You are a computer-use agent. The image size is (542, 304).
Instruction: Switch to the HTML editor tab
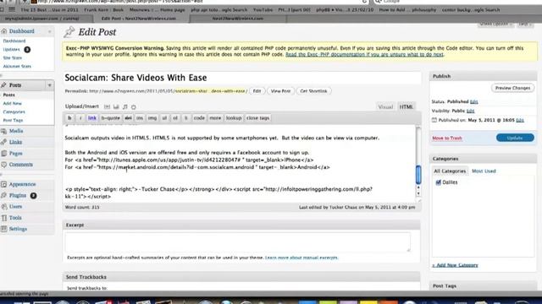406,107
